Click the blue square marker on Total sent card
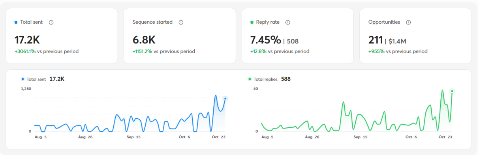Viewport: 479px width, 155px height. (x=16, y=22)
